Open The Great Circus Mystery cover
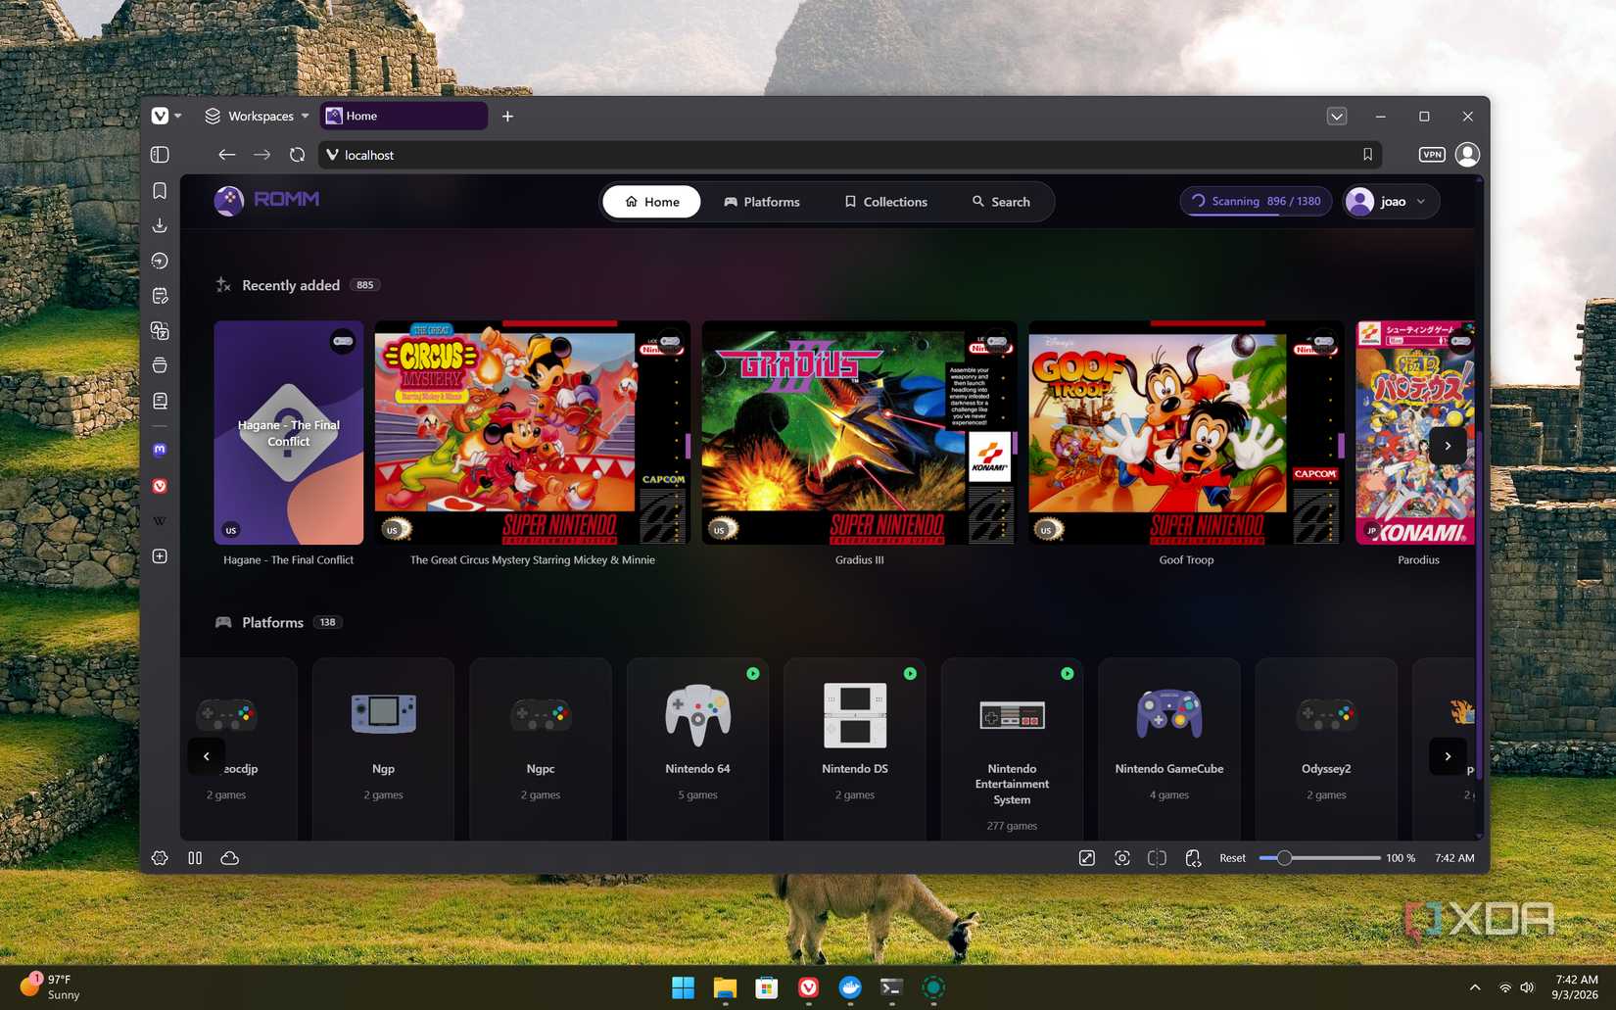 point(532,433)
